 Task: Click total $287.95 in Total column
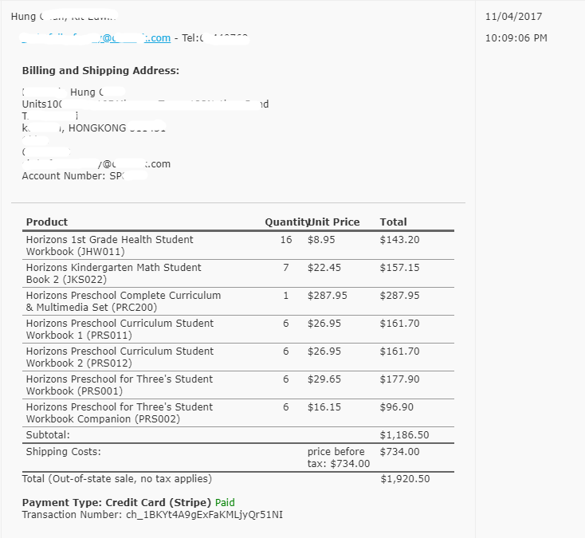pos(399,296)
